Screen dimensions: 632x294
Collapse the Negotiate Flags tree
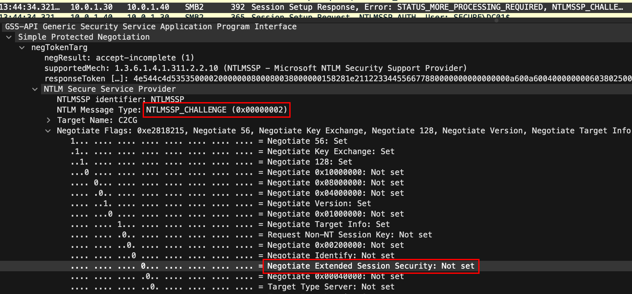click(x=48, y=131)
